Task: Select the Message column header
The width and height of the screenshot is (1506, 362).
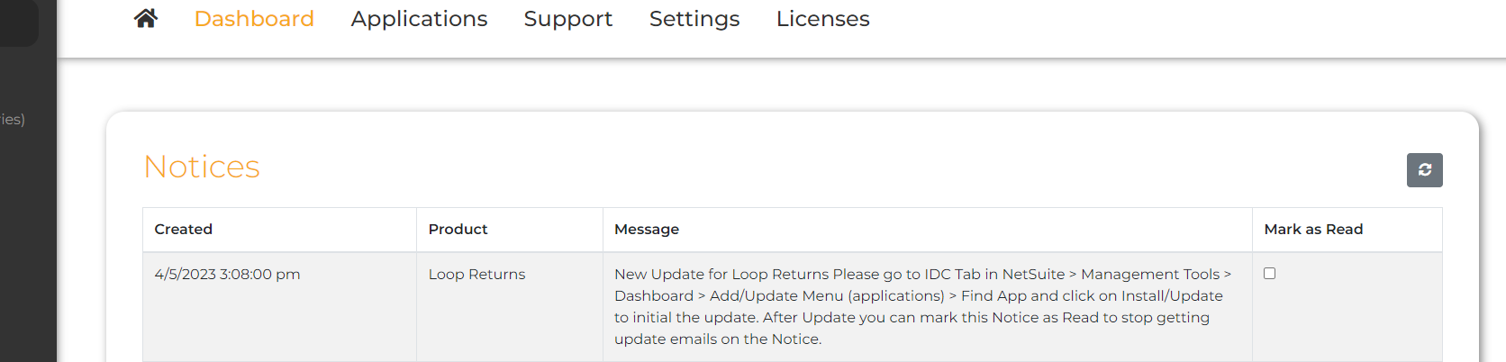Action: (647, 230)
